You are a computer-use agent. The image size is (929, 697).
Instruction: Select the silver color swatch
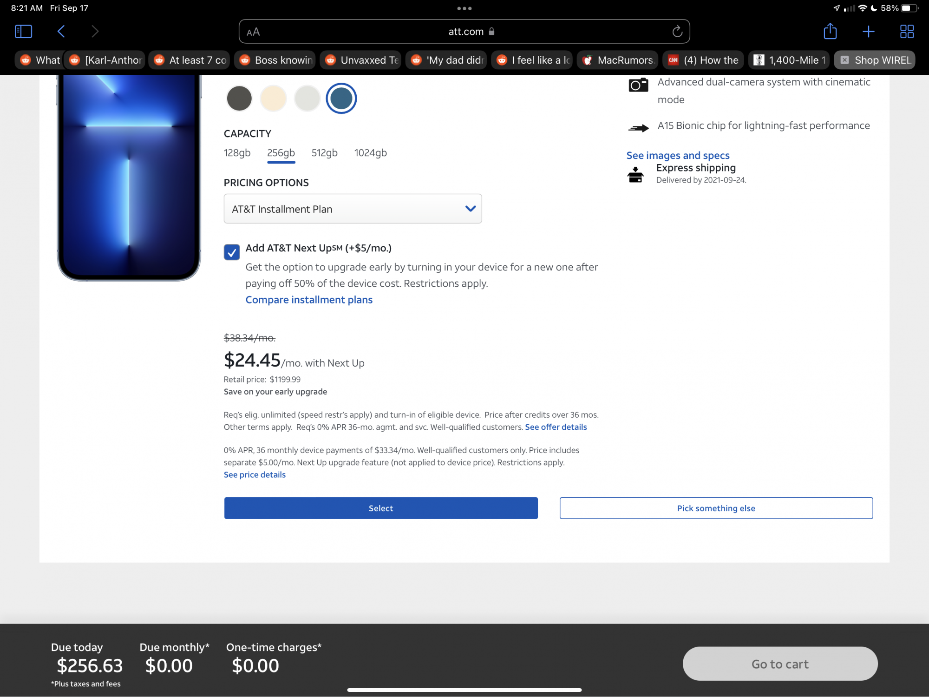pyautogui.click(x=307, y=98)
